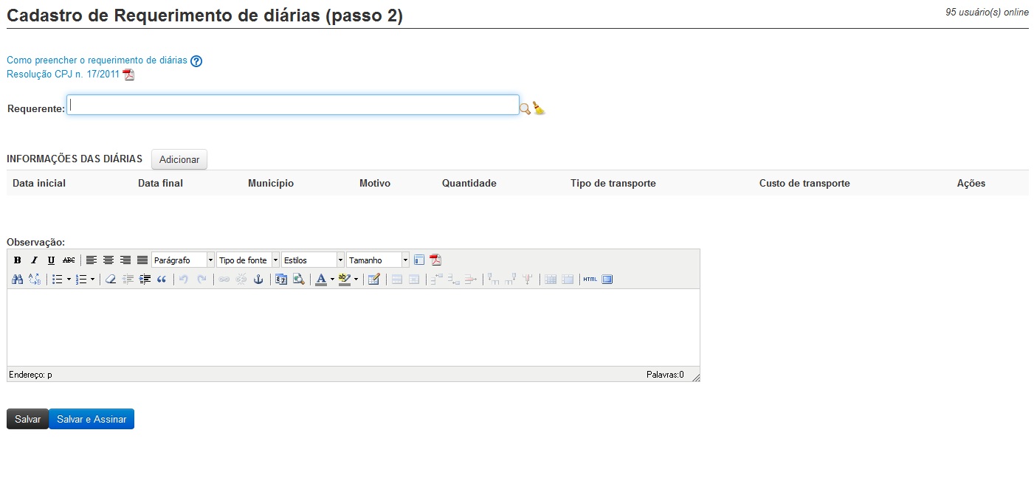Viewport: 1034px width, 503px height.
Task: Click the Salvar e Assinar button
Action: [92, 419]
